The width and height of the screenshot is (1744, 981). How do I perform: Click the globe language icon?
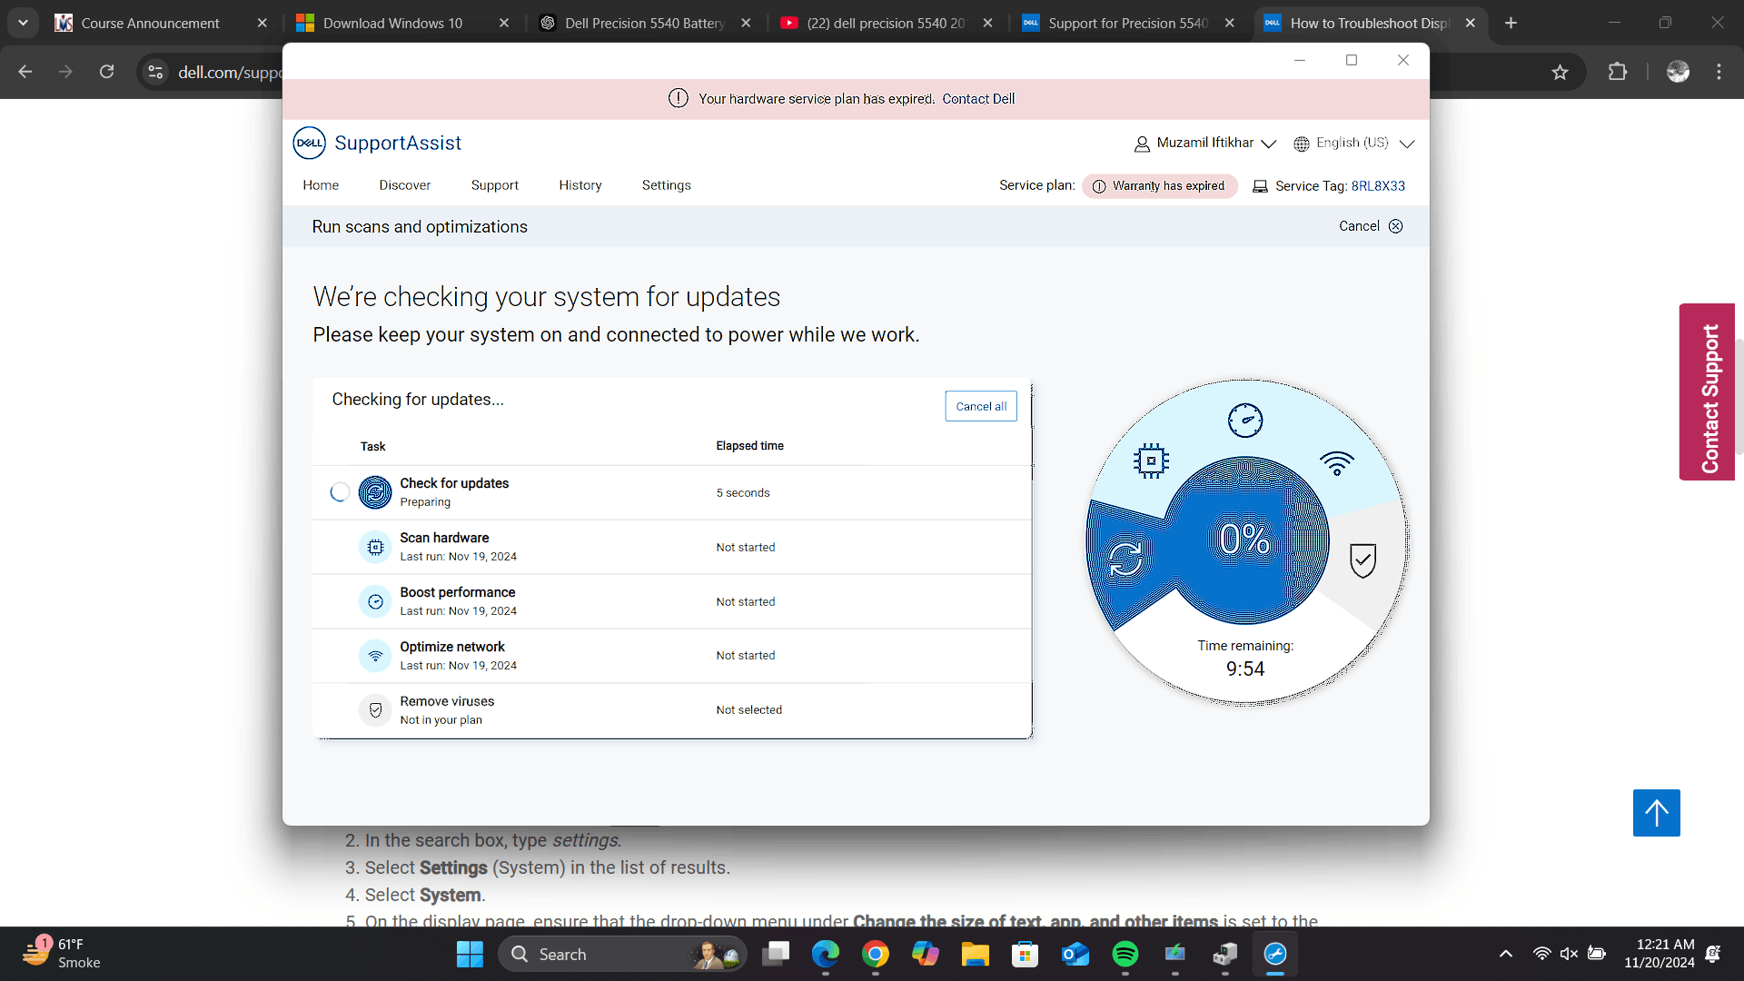click(x=1302, y=144)
